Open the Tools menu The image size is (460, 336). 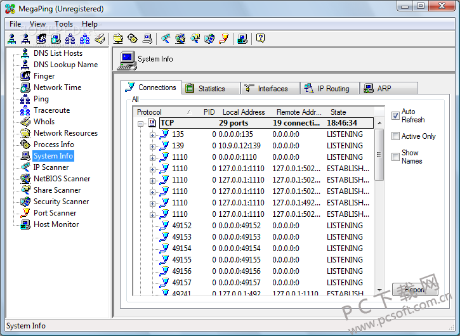click(x=63, y=24)
